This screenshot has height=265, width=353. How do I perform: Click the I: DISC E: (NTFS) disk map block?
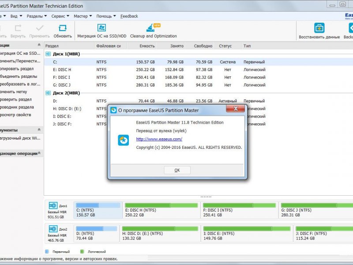coord(247,234)
